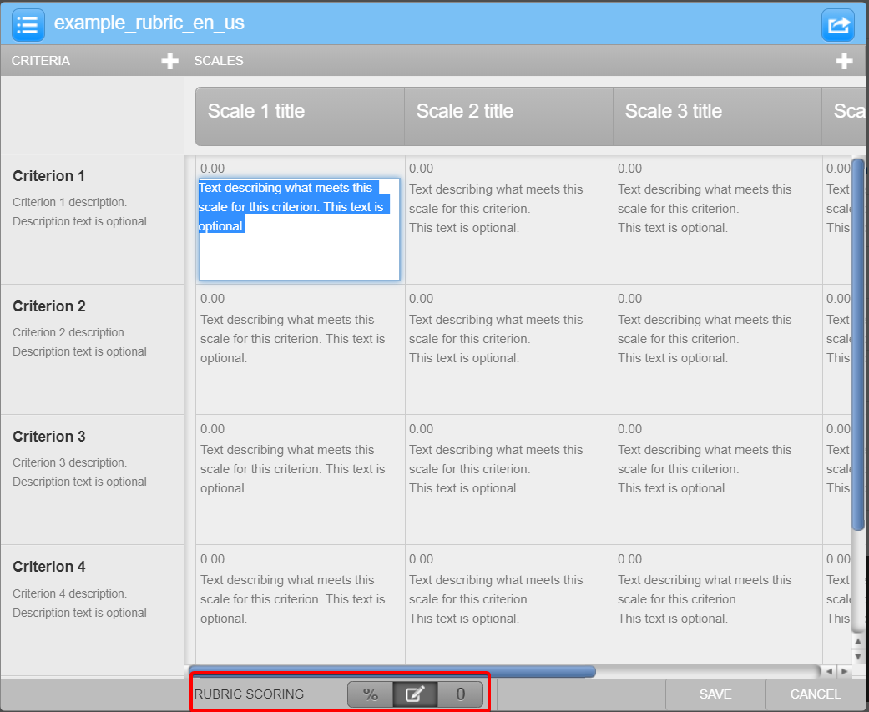This screenshot has width=869, height=712.
Task: Open the rubric list menu icon
Action: tap(28, 24)
